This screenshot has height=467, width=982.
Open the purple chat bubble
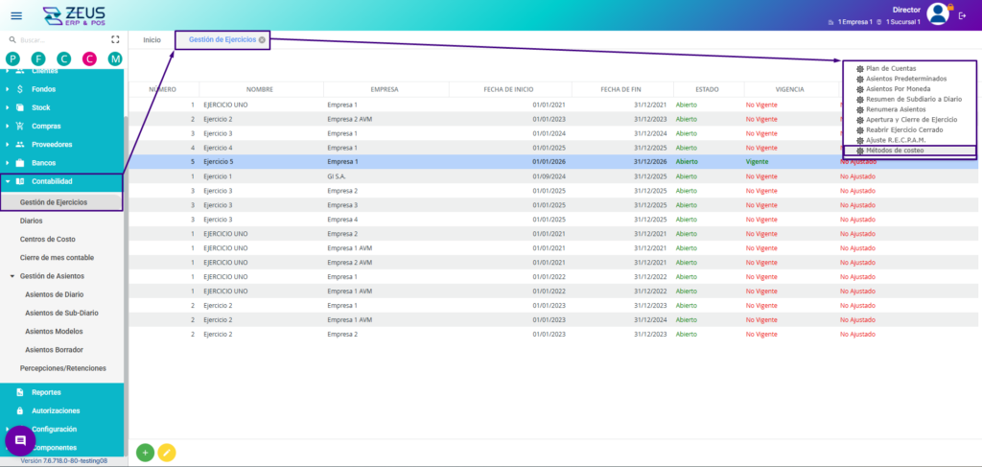pyautogui.click(x=20, y=440)
